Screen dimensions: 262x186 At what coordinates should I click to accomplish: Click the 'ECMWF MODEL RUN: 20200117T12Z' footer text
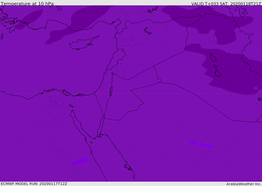point(34,184)
